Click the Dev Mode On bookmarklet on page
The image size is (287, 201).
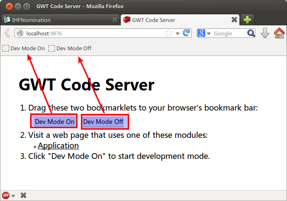54,121
